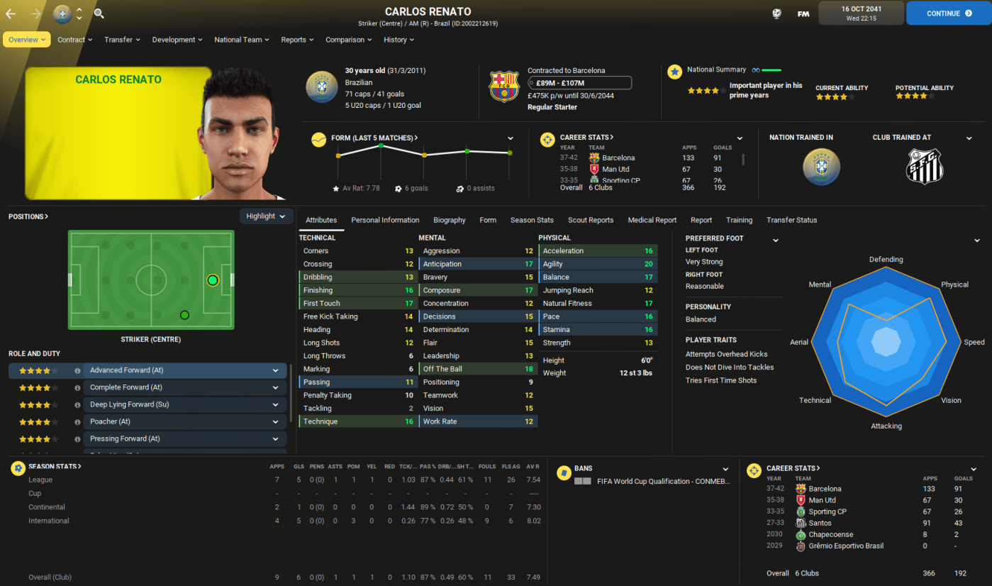Click the £89M - £107M value bar
The image size is (992, 586).
point(579,83)
